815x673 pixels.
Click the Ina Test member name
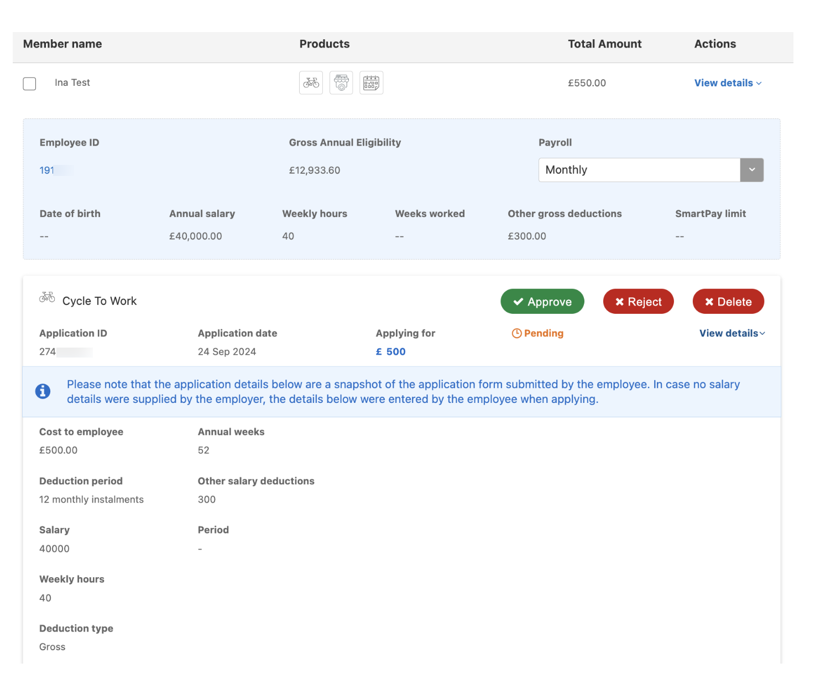[72, 83]
